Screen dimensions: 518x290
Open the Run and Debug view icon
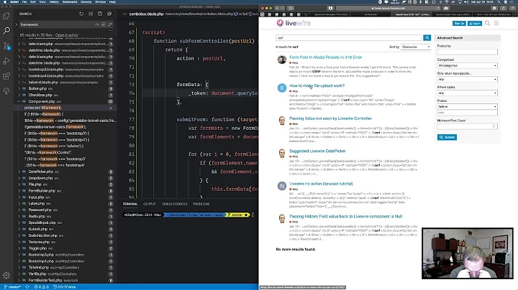6,61
